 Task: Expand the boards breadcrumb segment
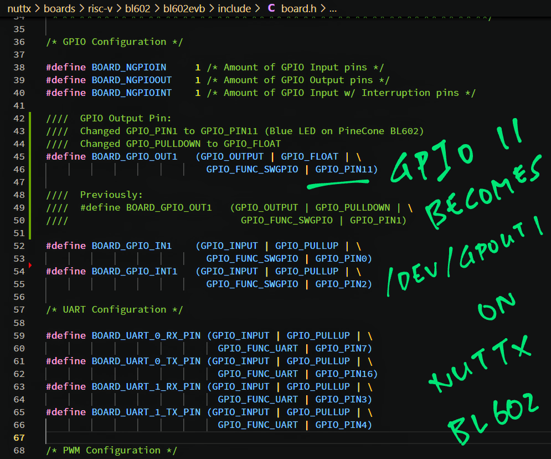[59, 8]
